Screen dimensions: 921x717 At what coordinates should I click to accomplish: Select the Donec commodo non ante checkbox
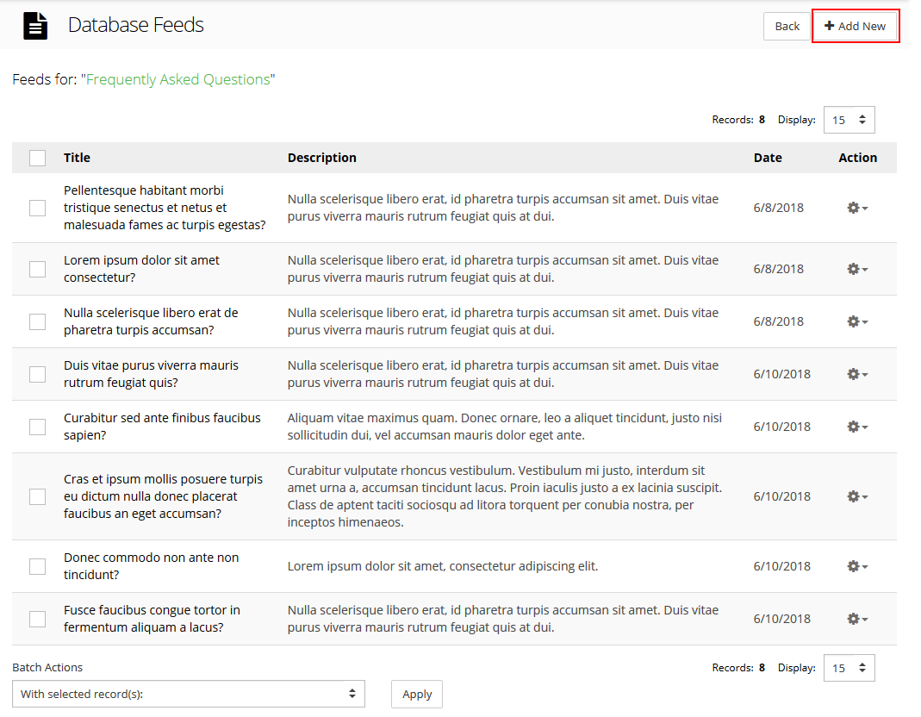click(37, 566)
